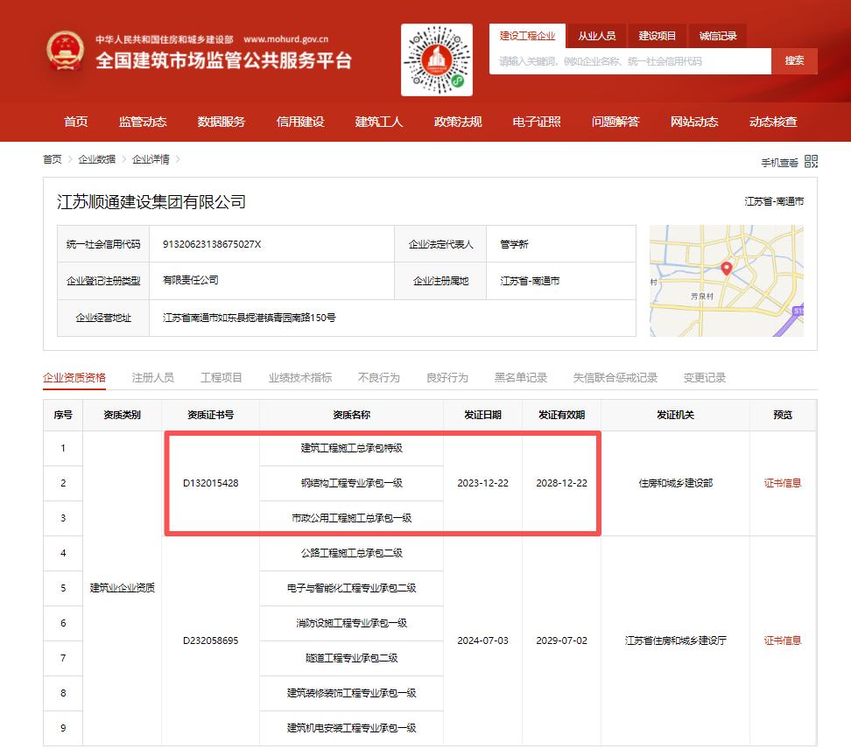Switch to the 注册人员 tab
Image resolution: width=851 pixels, height=756 pixels.
click(x=153, y=377)
